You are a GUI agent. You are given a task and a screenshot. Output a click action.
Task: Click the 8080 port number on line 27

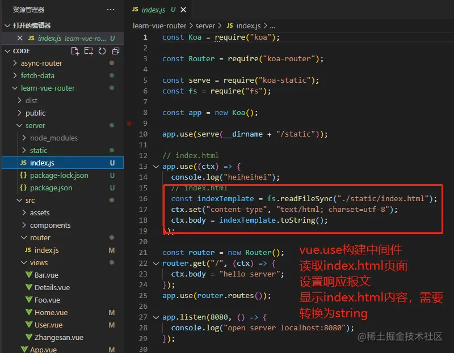219,317
